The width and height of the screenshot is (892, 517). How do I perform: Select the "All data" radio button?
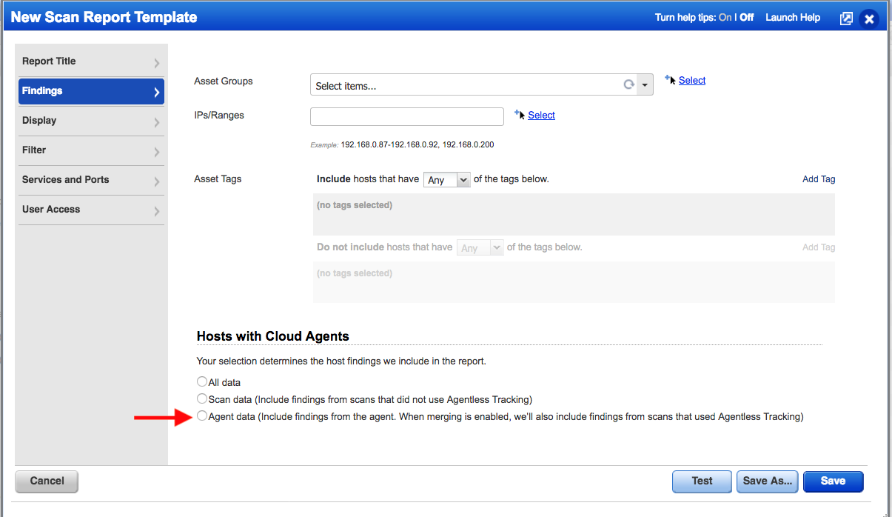point(201,381)
